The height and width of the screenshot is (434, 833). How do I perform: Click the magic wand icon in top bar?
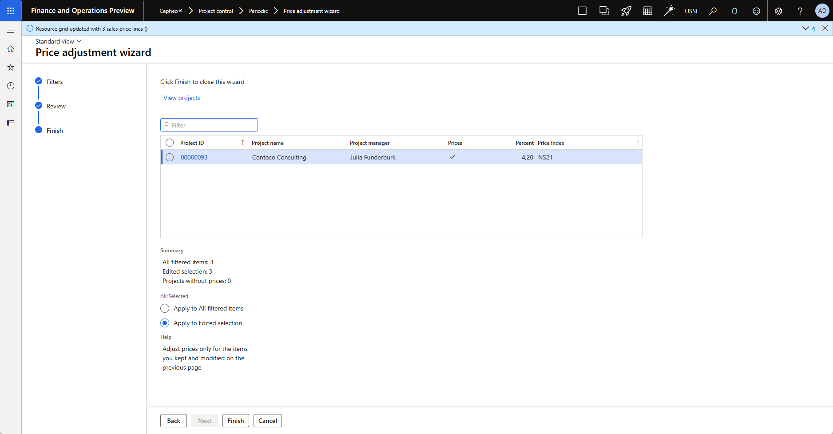(669, 11)
